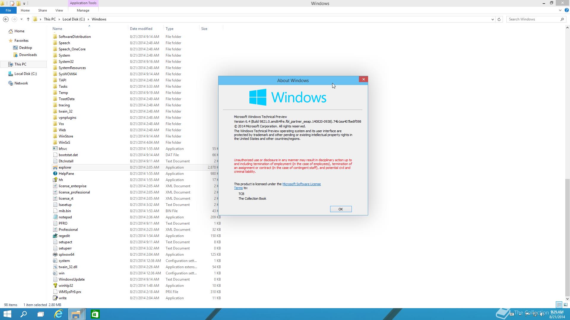This screenshot has height=320, width=570.
Task: Open the Start button on taskbar
Action: tap(7, 314)
